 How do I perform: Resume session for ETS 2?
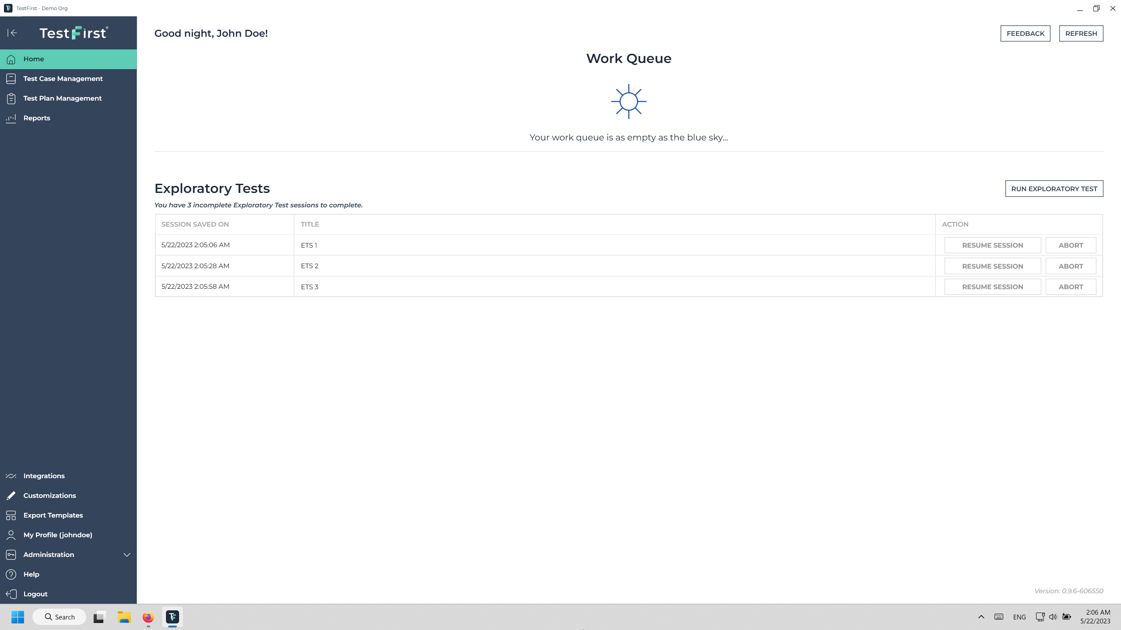992,266
